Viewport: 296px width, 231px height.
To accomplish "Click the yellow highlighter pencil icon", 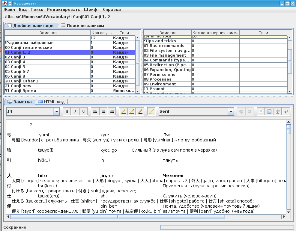I will pos(151,111).
